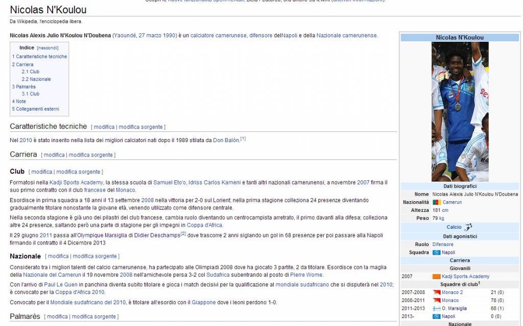This screenshot has width=523, height=326.
Task: Click the Cameroon flag icon beside Camerun
Action: [437, 202]
